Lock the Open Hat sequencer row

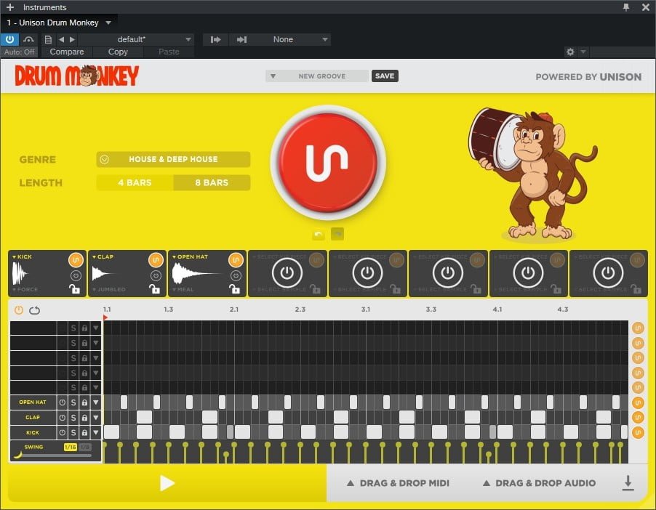[84, 402]
